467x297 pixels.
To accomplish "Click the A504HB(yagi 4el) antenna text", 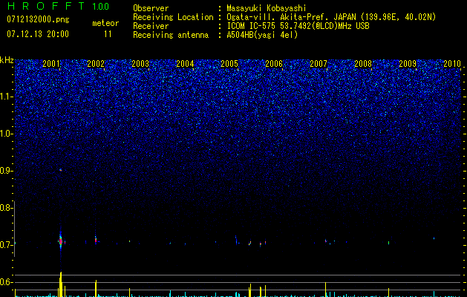I will (262, 35).
